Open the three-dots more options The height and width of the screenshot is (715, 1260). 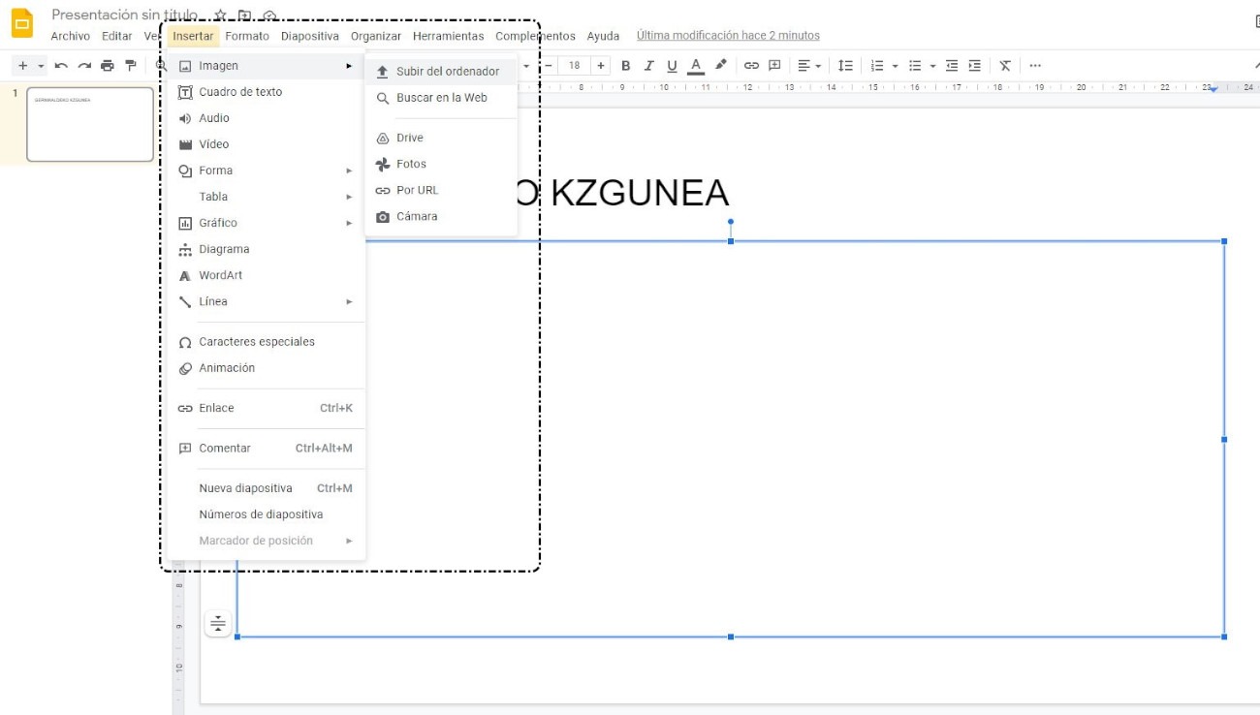pos(1035,66)
